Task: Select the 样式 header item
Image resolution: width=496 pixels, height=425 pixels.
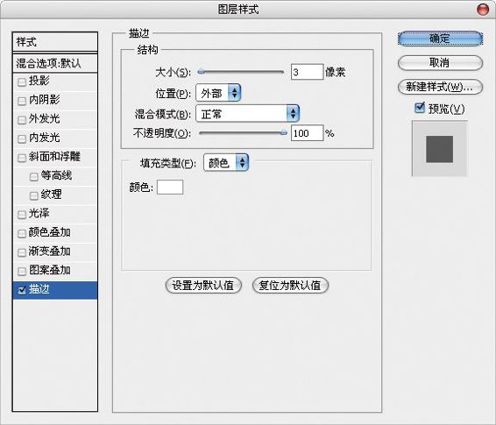Action: coord(55,42)
